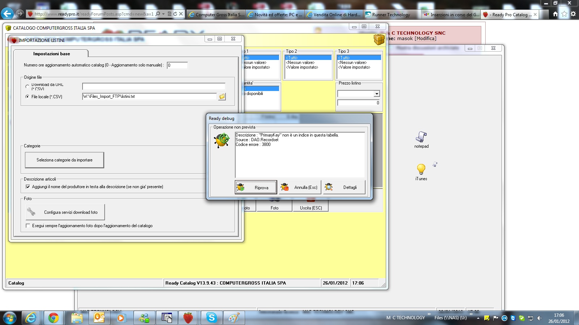Select '<Tutti>' in Tipo 2 list
The image size is (579, 325).
[308, 58]
